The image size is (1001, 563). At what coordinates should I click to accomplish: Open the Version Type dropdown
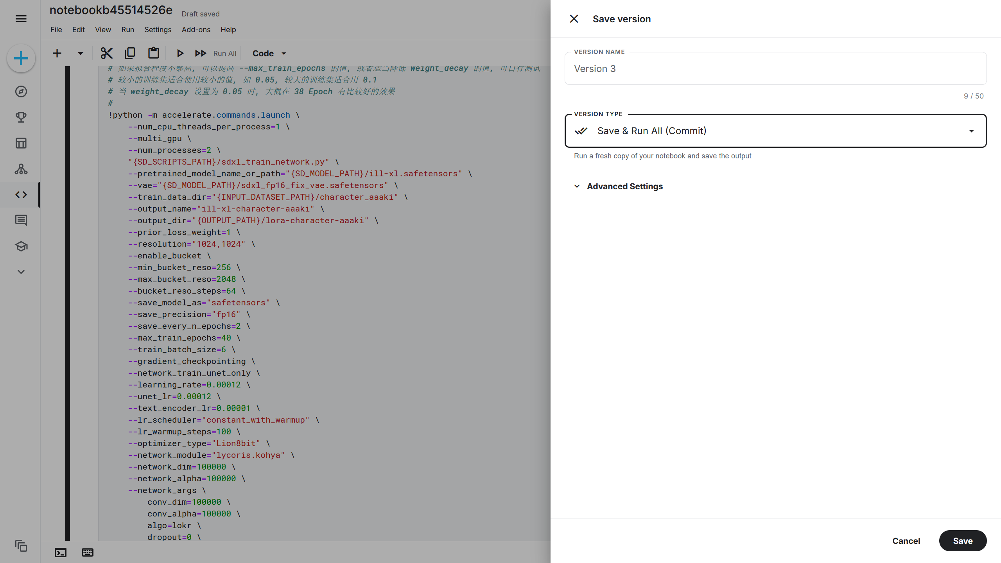point(775,131)
